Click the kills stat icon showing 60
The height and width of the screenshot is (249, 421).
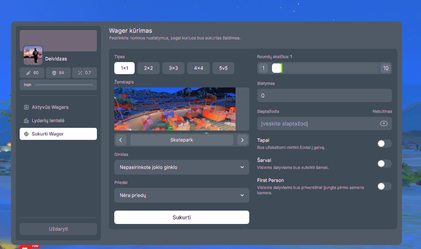click(28, 73)
